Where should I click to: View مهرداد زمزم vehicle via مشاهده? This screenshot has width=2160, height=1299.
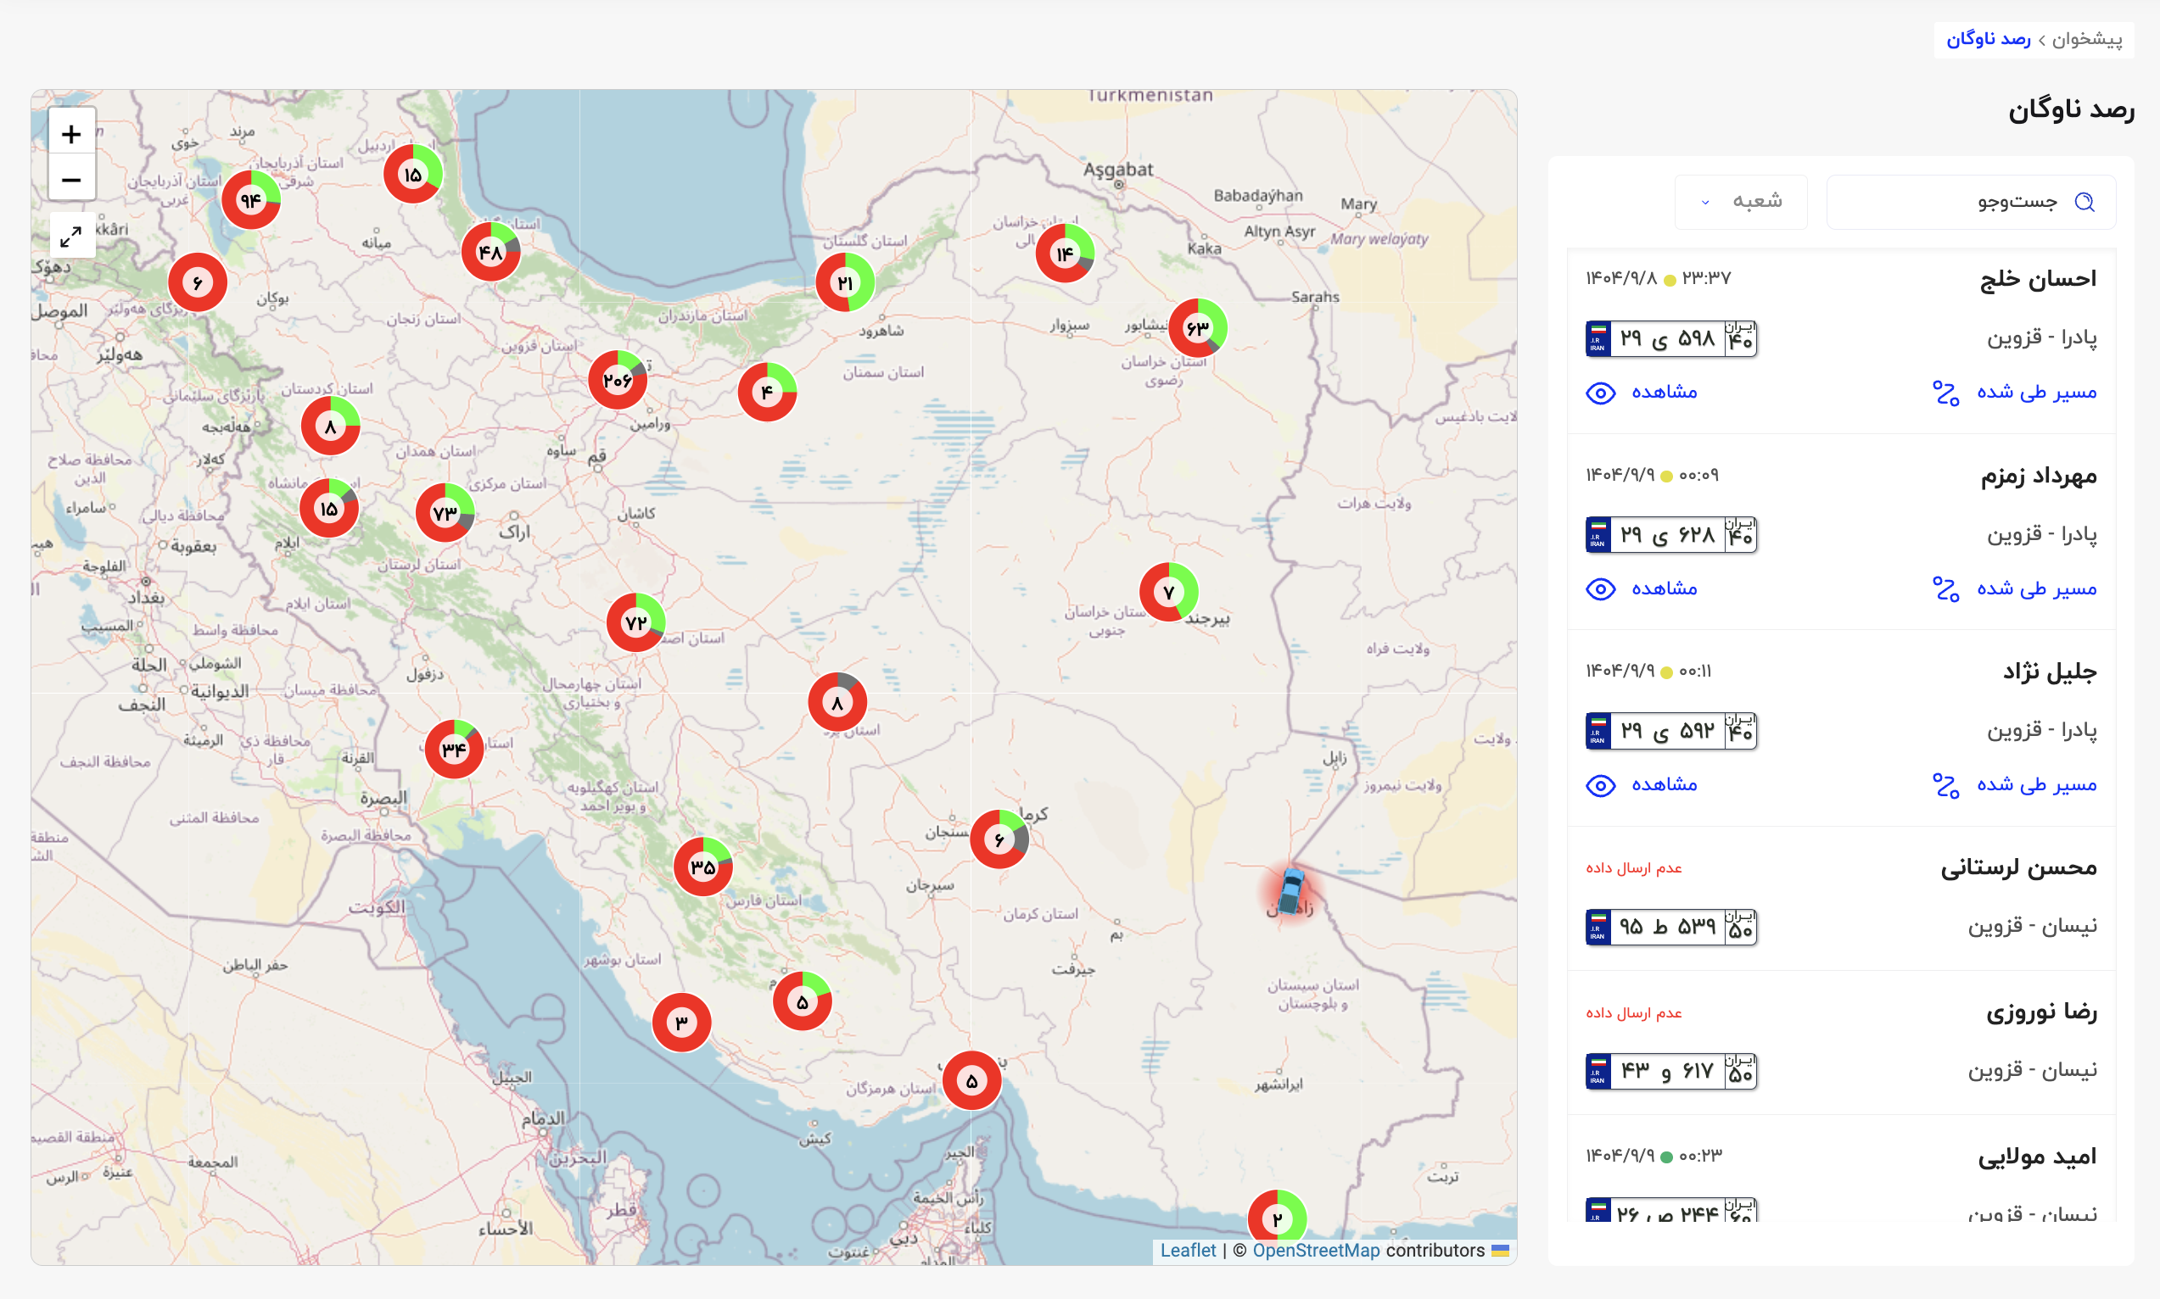[x=1642, y=588]
